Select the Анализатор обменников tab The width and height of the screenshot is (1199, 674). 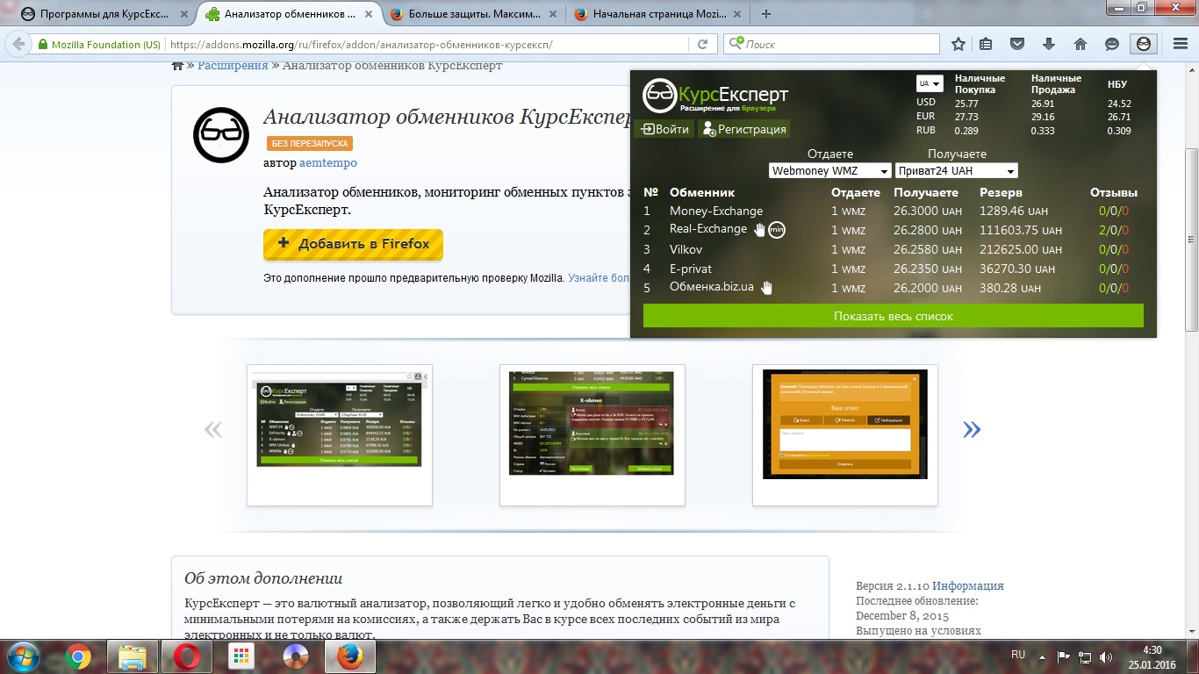pos(288,14)
